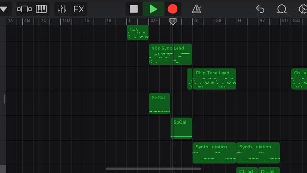Select the first Synth...utation region
Viewport: 307px width, 173px height.
[214, 153]
